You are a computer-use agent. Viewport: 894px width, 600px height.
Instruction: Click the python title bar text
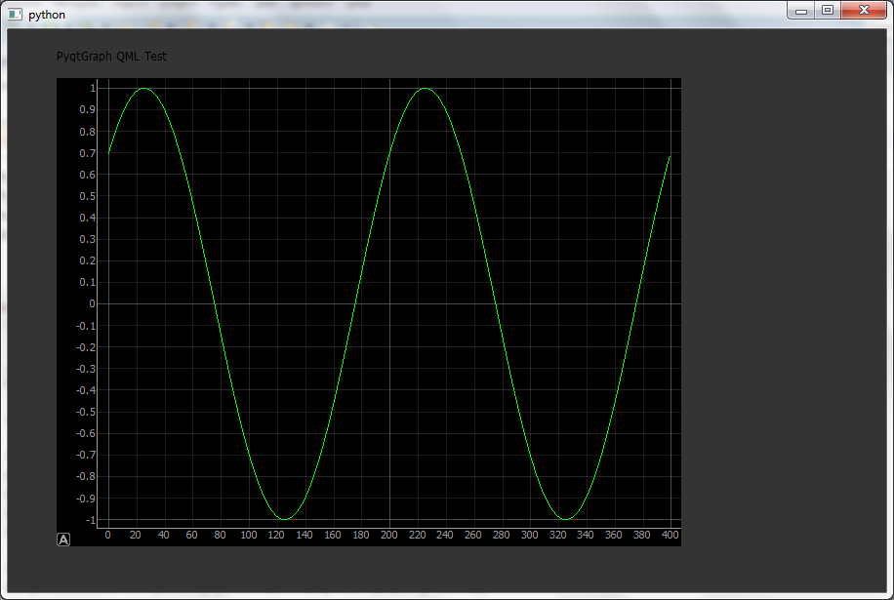click(x=47, y=15)
